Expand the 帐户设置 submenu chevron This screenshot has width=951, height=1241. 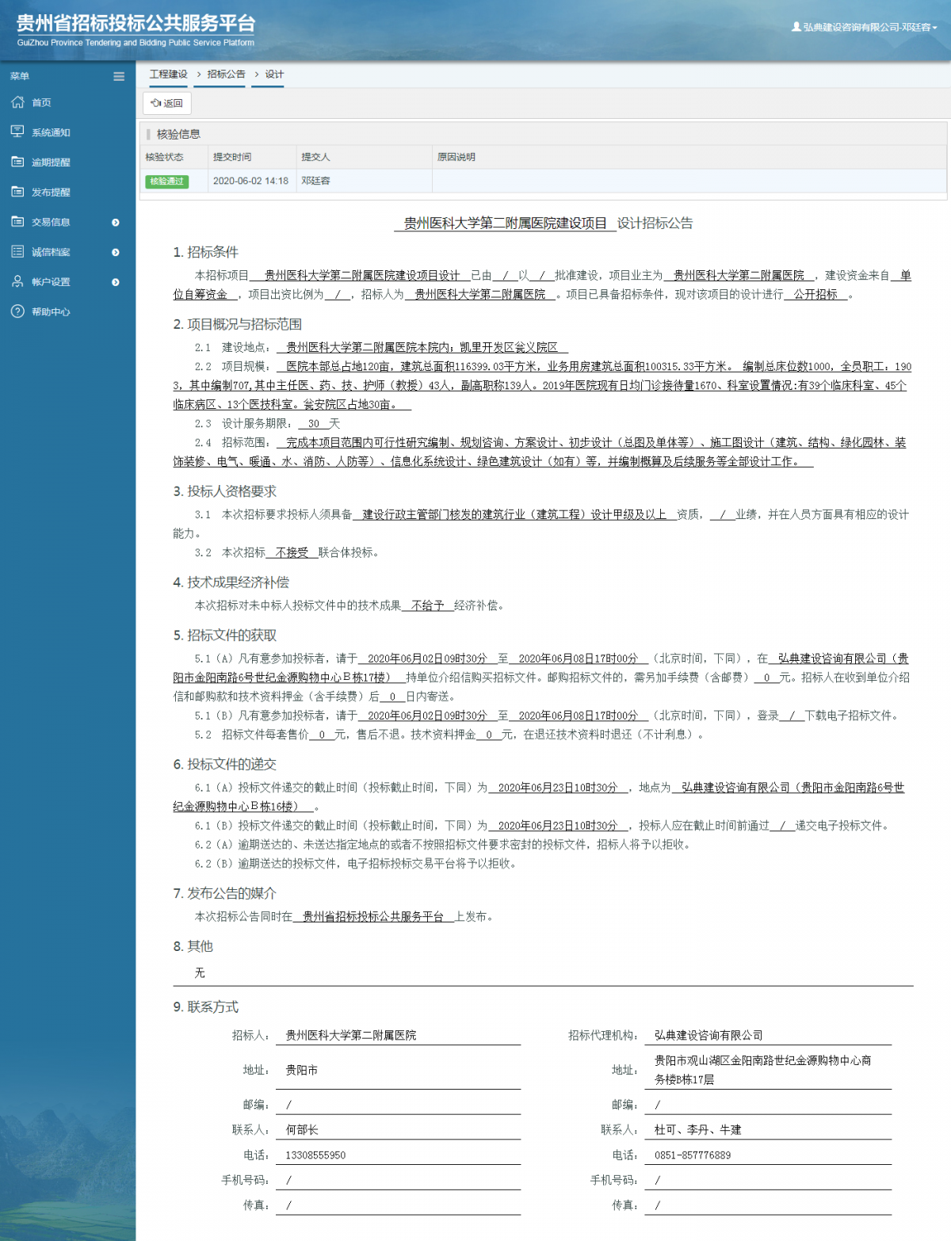tap(115, 282)
